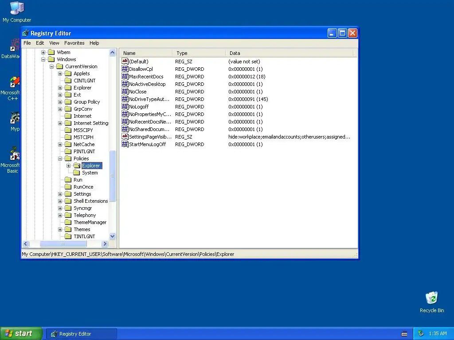Click the keyboard icon in the taskbar

click(x=404, y=334)
